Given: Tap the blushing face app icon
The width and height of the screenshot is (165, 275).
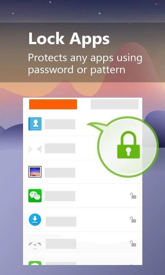Looking at the screenshot, I should click(35, 244).
